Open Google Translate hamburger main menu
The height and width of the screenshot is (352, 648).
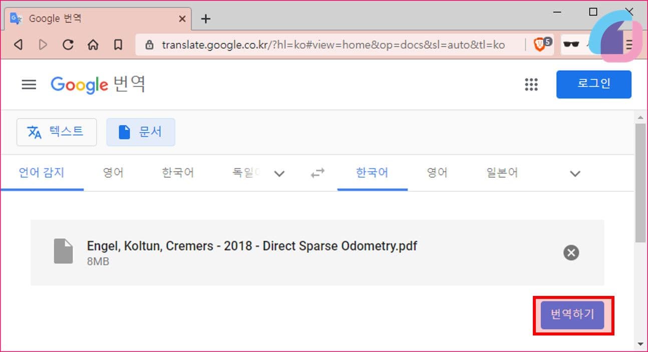[29, 85]
